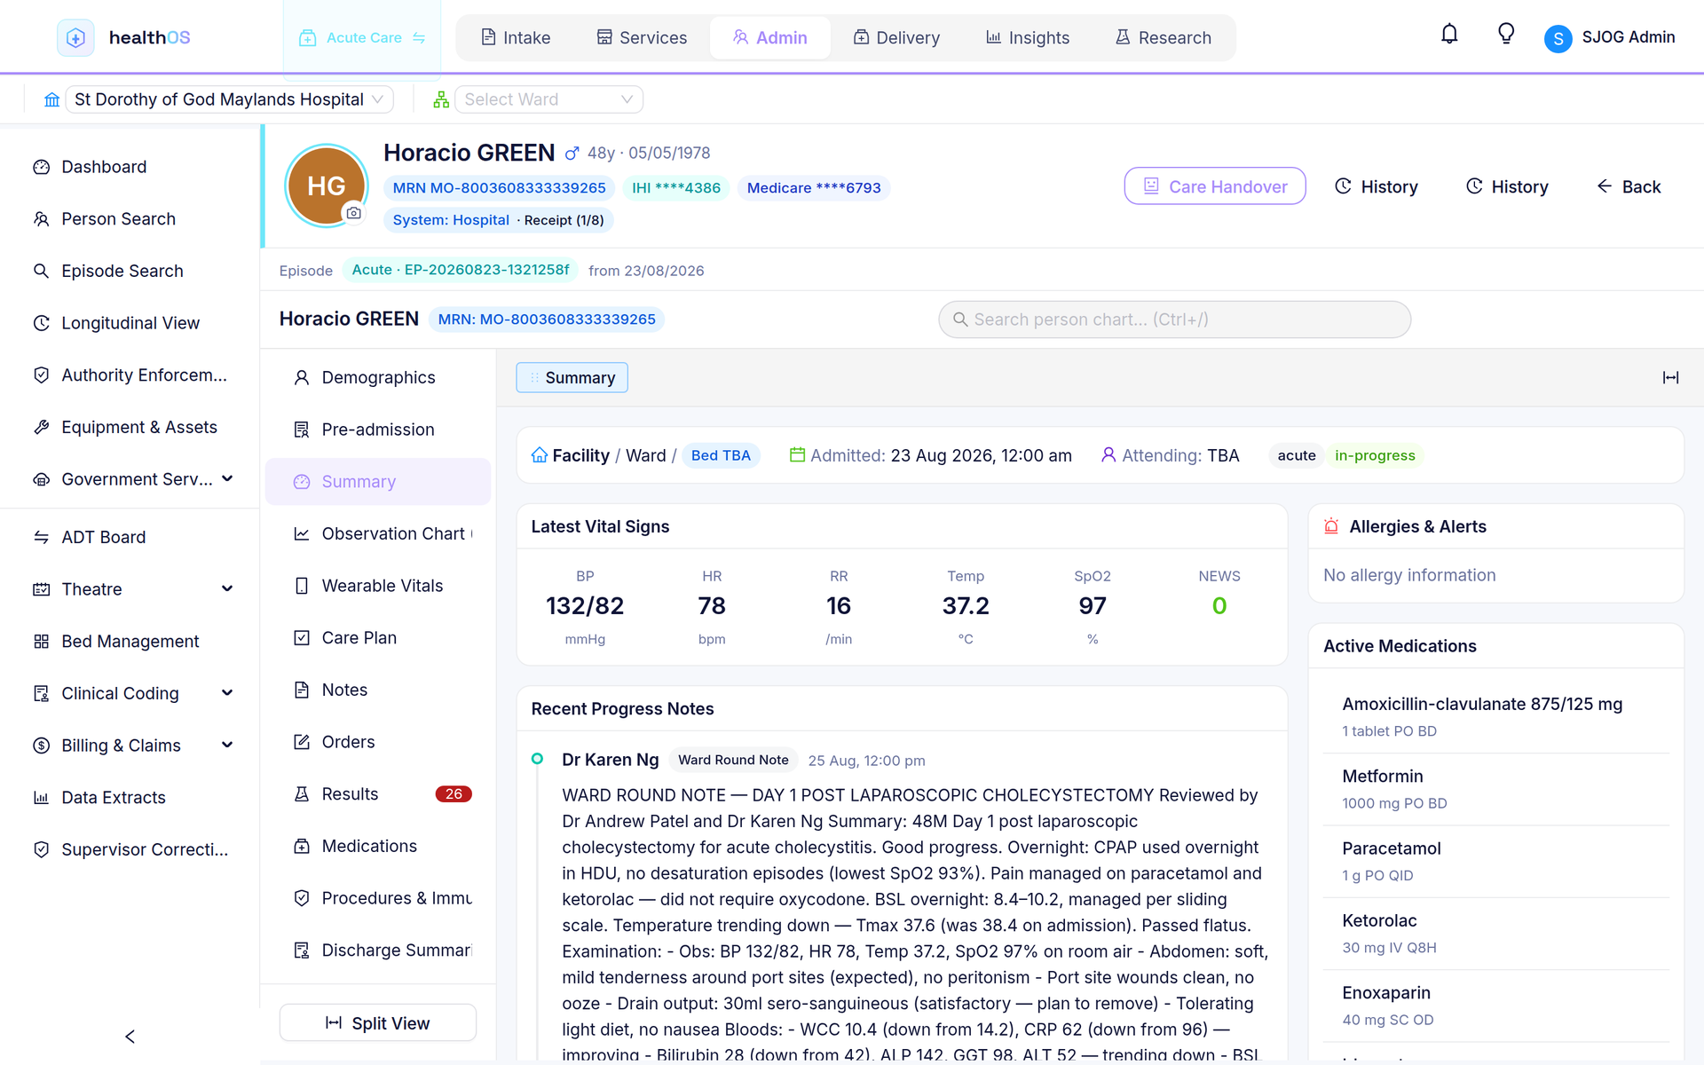
Task: Collapse the left sidebar arrow
Action: pyautogui.click(x=130, y=1037)
